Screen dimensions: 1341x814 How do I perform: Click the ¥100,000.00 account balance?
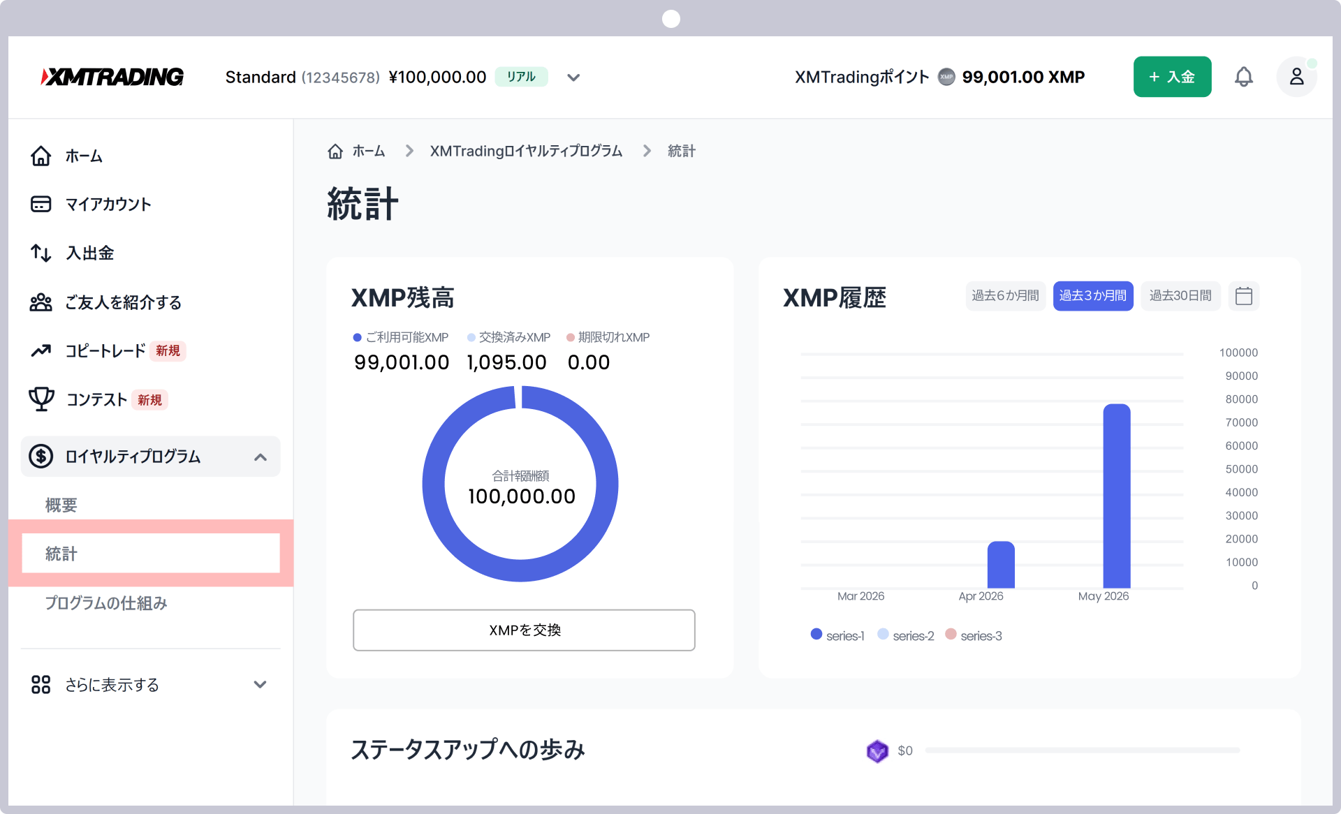[x=437, y=77]
